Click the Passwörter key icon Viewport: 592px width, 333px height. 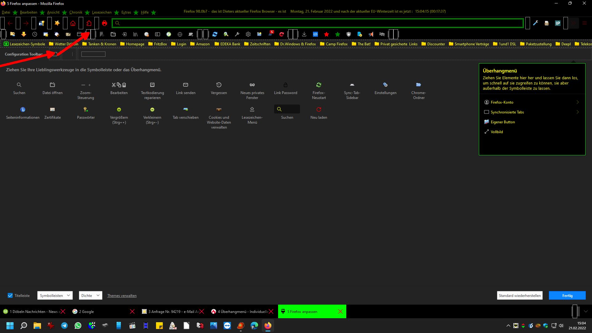click(x=86, y=109)
